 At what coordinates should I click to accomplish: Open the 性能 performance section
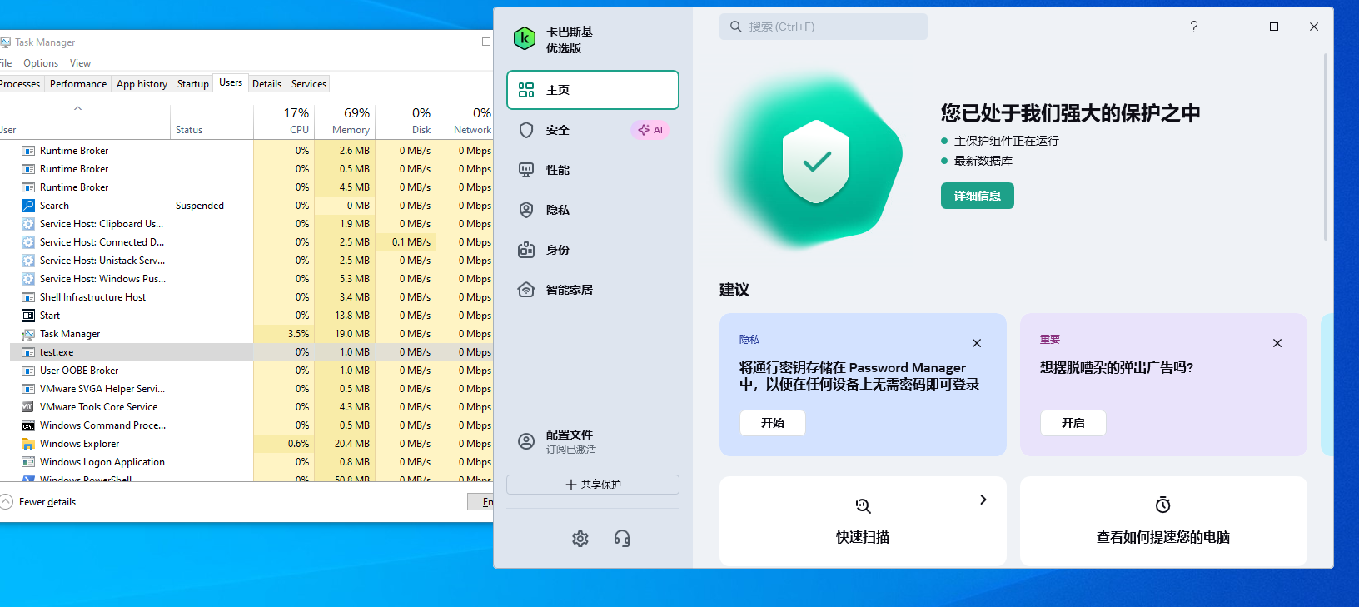point(593,170)
